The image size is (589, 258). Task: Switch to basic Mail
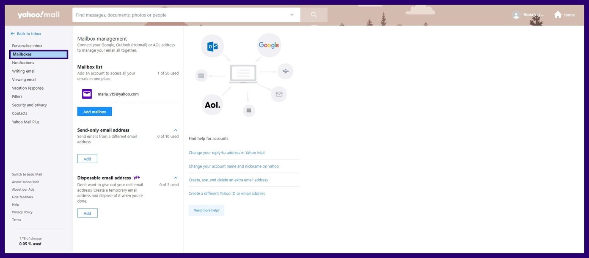click(27, 174)
